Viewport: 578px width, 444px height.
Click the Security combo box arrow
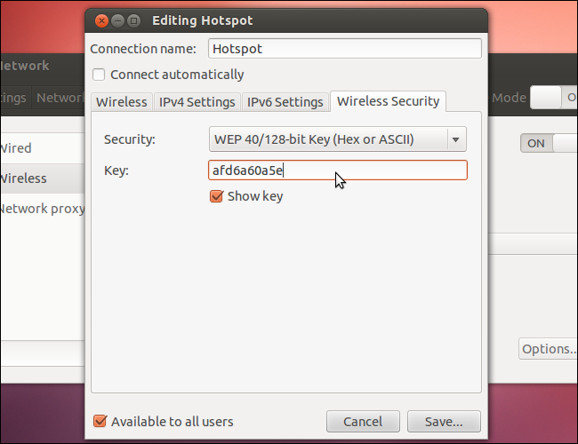coord(456,139)
